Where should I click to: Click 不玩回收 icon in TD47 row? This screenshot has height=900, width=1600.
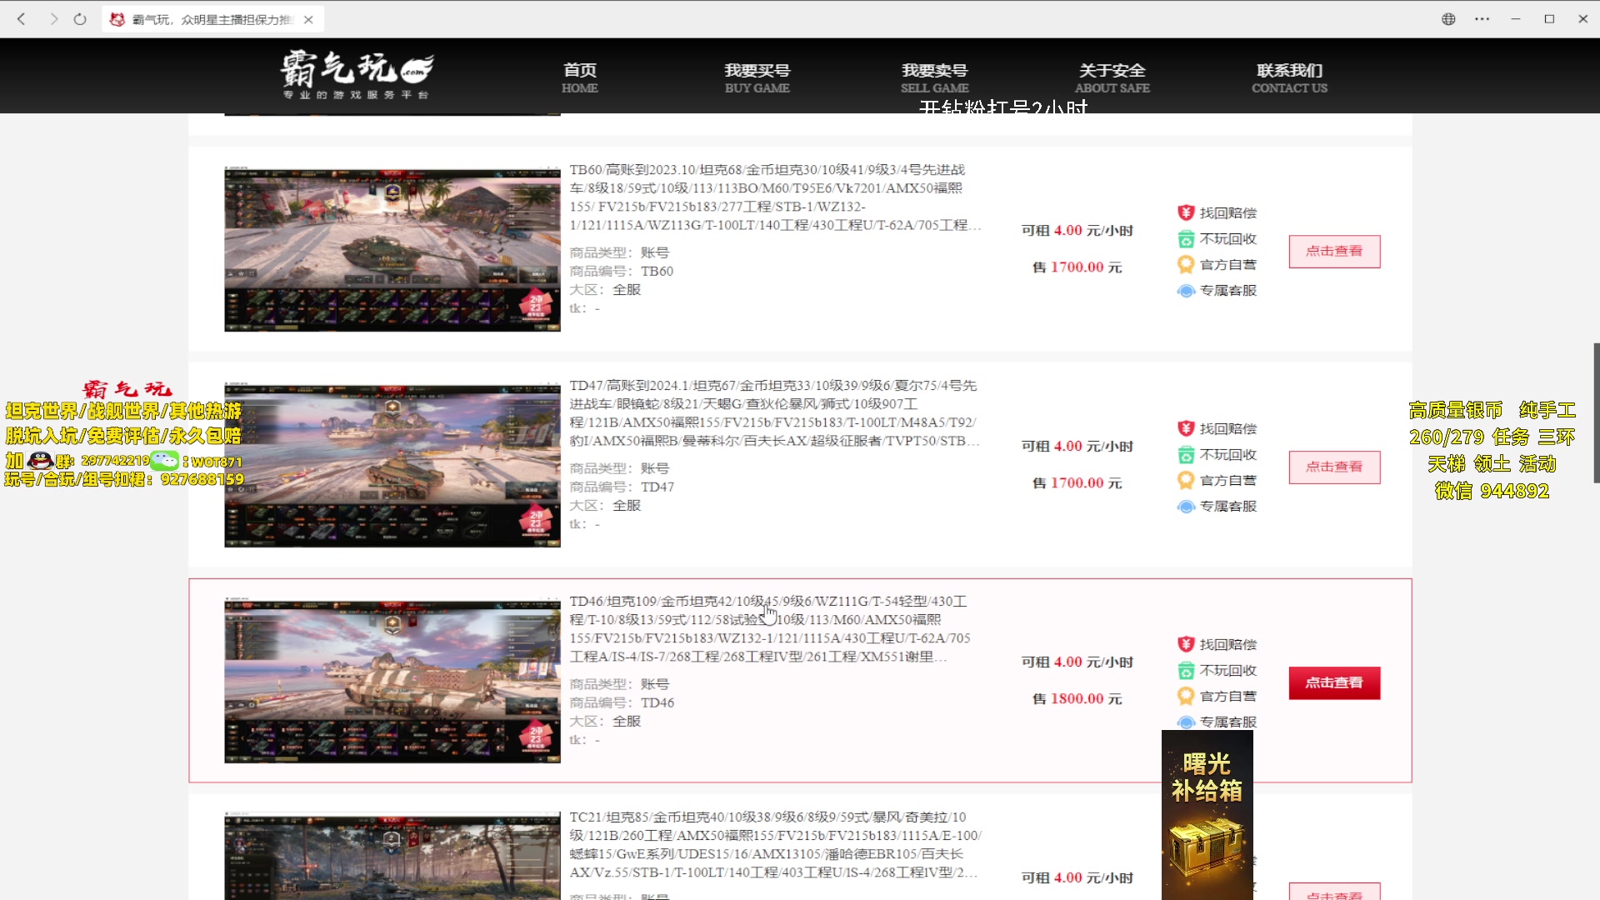pos(1186,455)
